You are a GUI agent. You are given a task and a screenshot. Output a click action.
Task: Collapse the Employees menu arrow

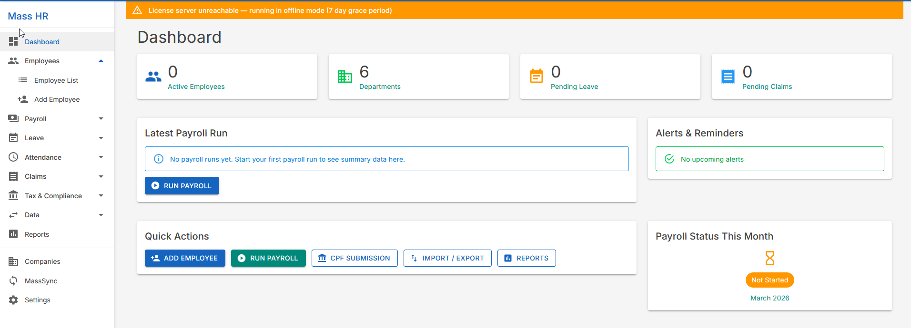[101, 61]
